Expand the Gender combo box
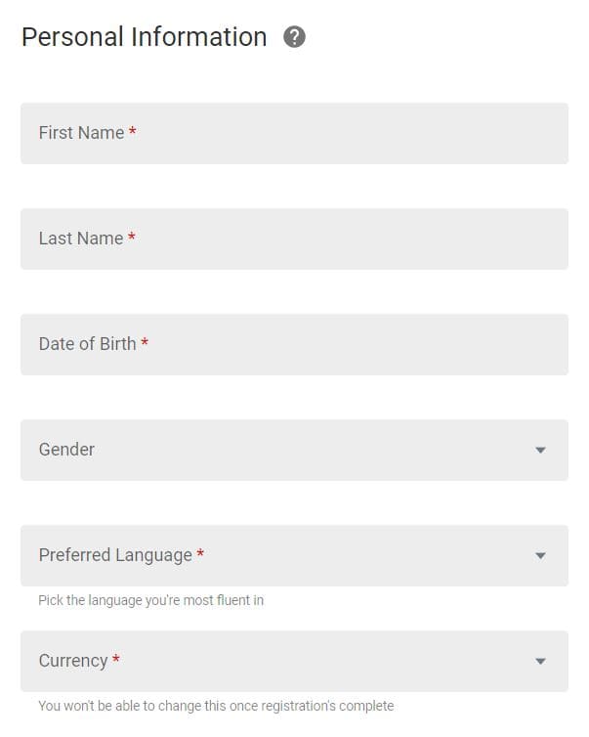 point(295,451)
